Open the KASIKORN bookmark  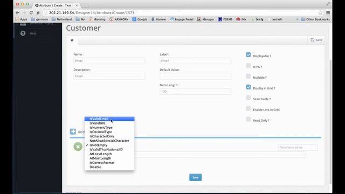(119, 19)
